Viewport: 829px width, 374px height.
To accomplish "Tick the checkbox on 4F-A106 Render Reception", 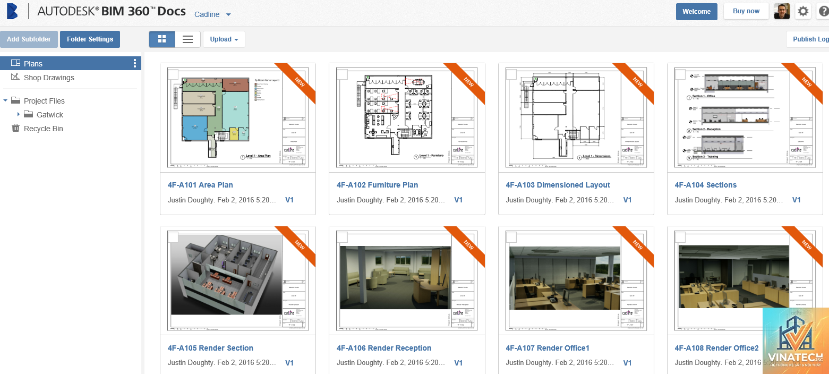I will 343,237.
